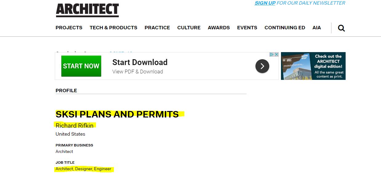The width and height of the screenshot is (381, 181).
Task: Click View PDF & Download text
Action: point(138,72)
